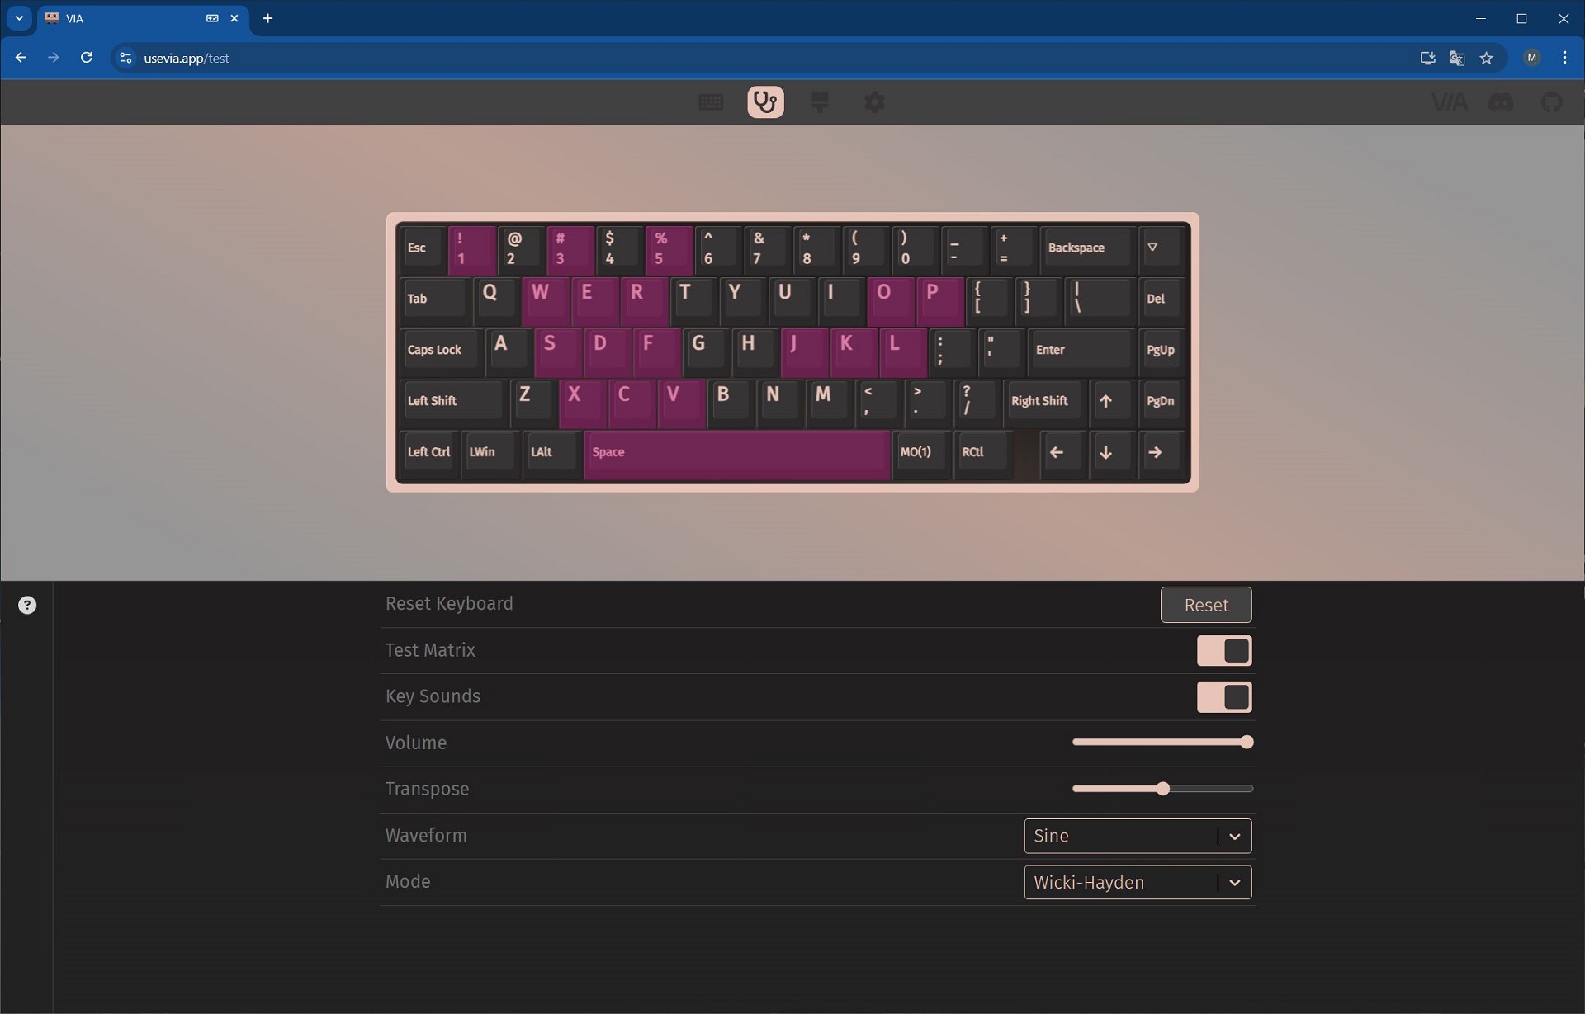This screenshot has height=1014, width=1585.
Task: Click the VIA logo in header
Action: pos(1449,102)
